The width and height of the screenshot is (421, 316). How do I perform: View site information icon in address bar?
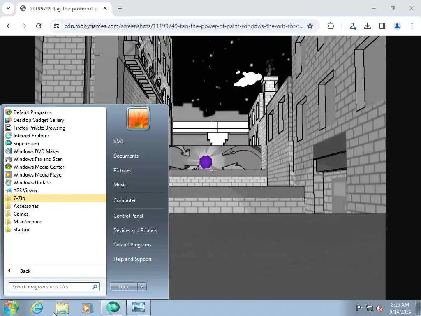pyautogui.click(x=56, y=26)
